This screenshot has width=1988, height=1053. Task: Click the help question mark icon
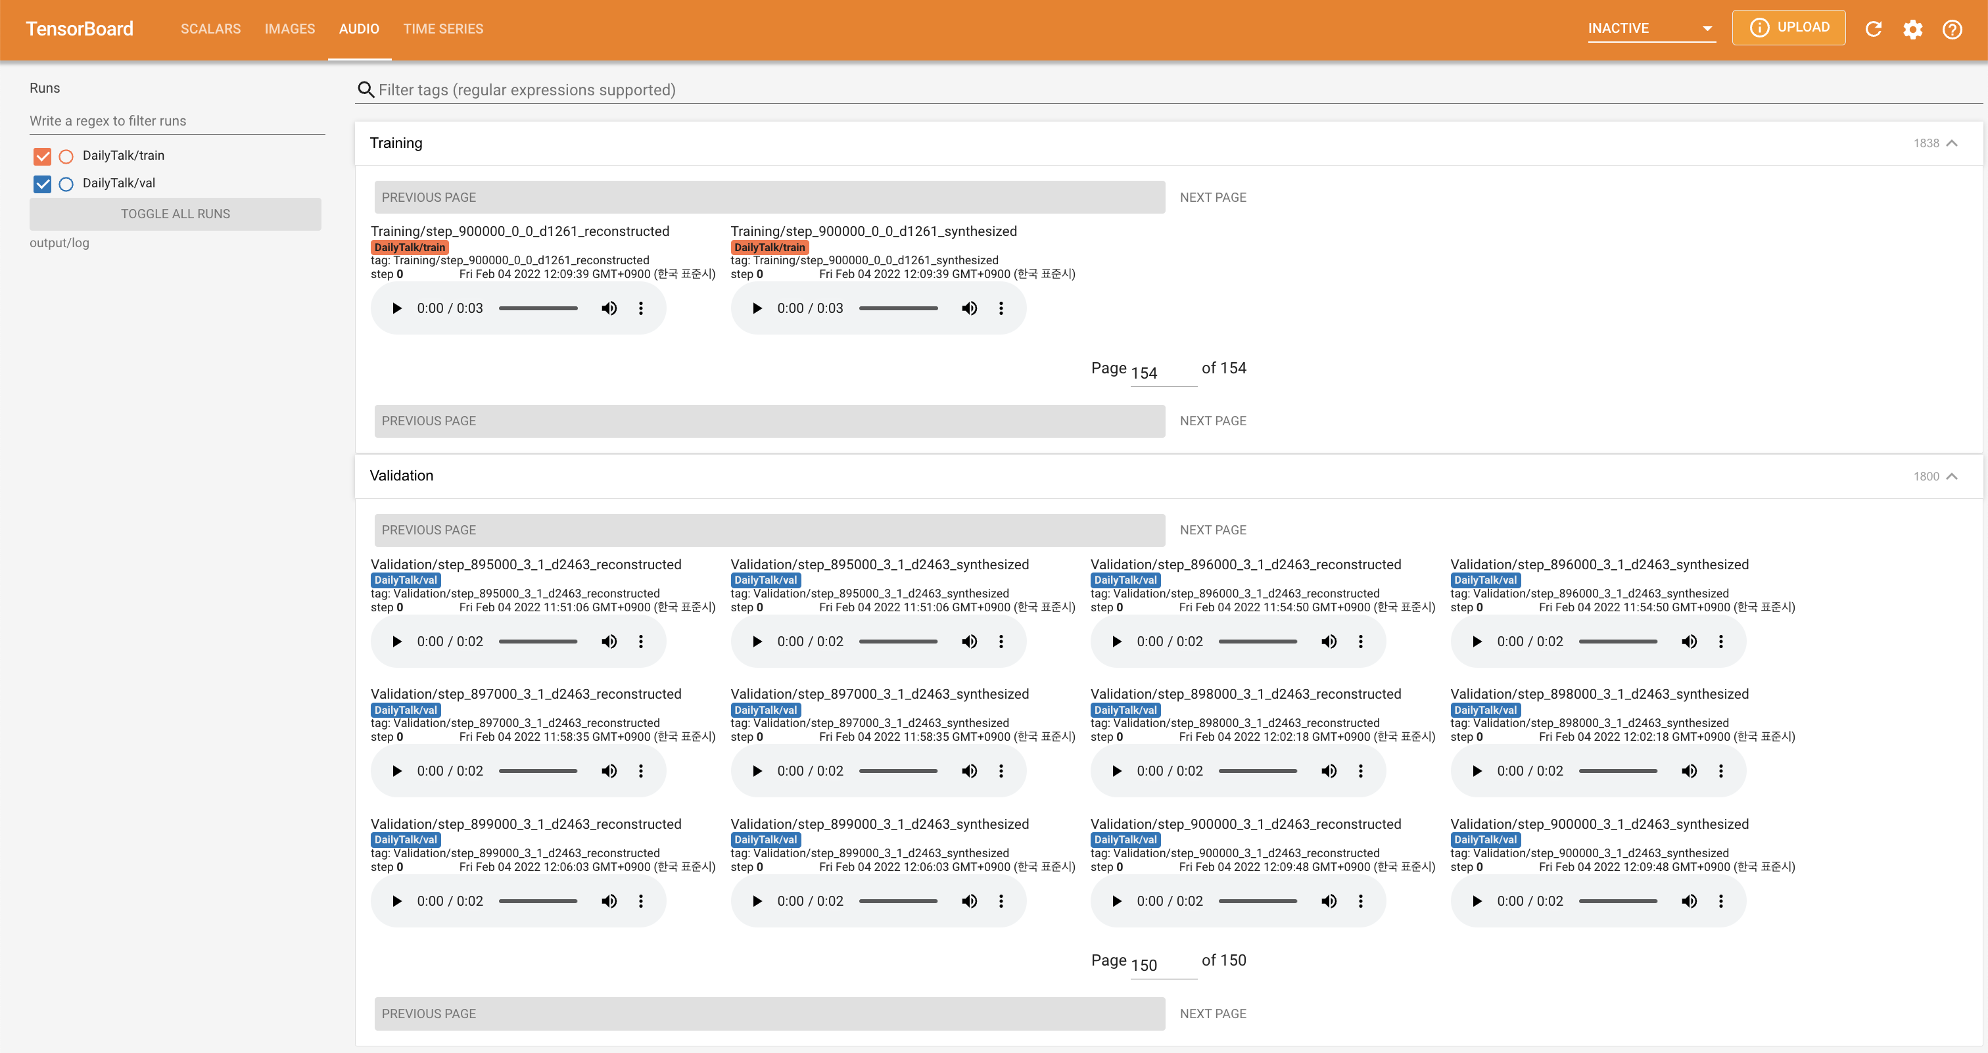coord(1952,30)
